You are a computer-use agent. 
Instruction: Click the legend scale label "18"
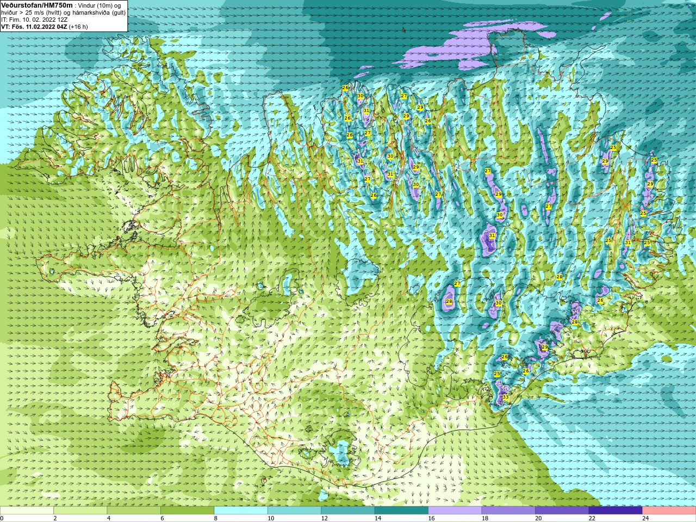(484, 518)
